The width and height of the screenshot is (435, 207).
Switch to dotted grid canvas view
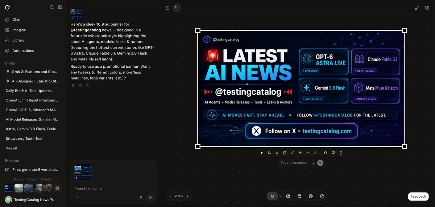[x=177, y=8]
